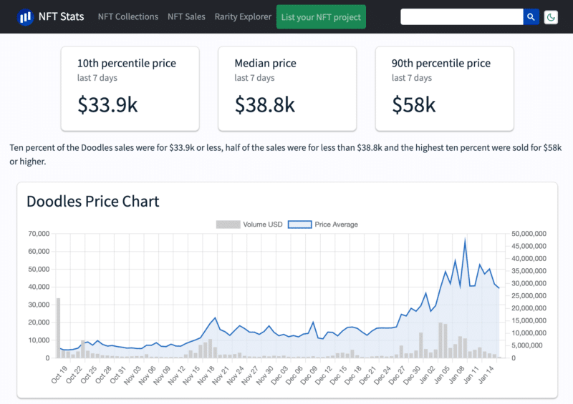Open the Rarity Explorer menu item
The height and width of the screenshot is (404, 573).
coord(243,16)
